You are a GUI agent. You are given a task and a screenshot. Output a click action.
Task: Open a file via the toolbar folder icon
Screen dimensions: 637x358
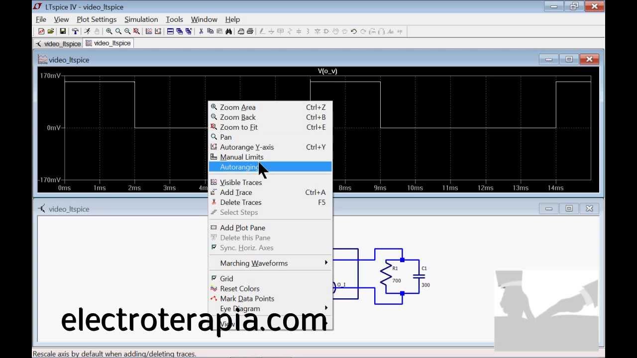click(51, 31)
